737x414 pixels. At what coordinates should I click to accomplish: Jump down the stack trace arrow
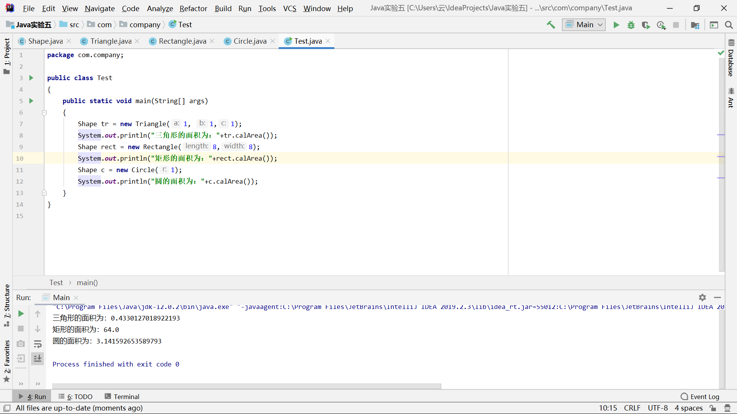tap(38, 329)
